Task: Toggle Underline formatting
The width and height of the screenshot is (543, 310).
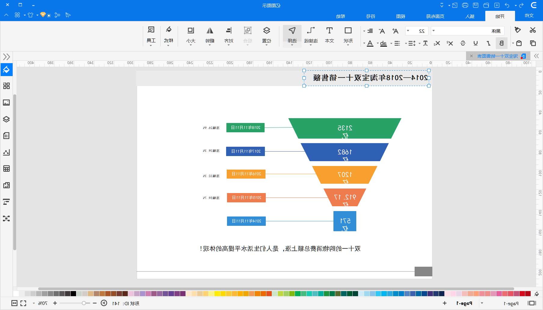Action: tap(476, 43)
